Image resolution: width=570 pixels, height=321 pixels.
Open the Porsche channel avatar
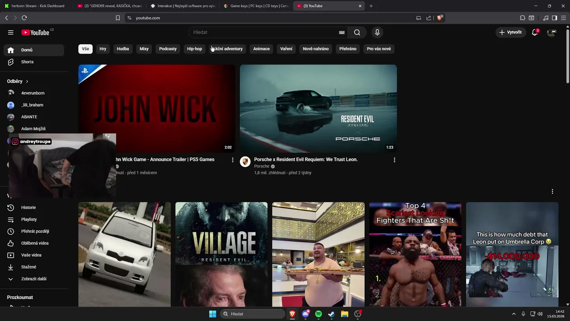point(245,162)
